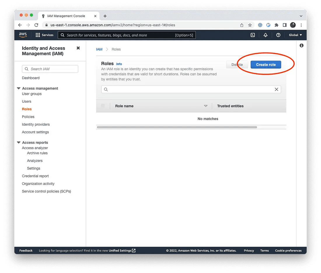The width and height of the screenshot is (321, 273).
Task: Collapse the Access reports section
Action: [19, 142]
